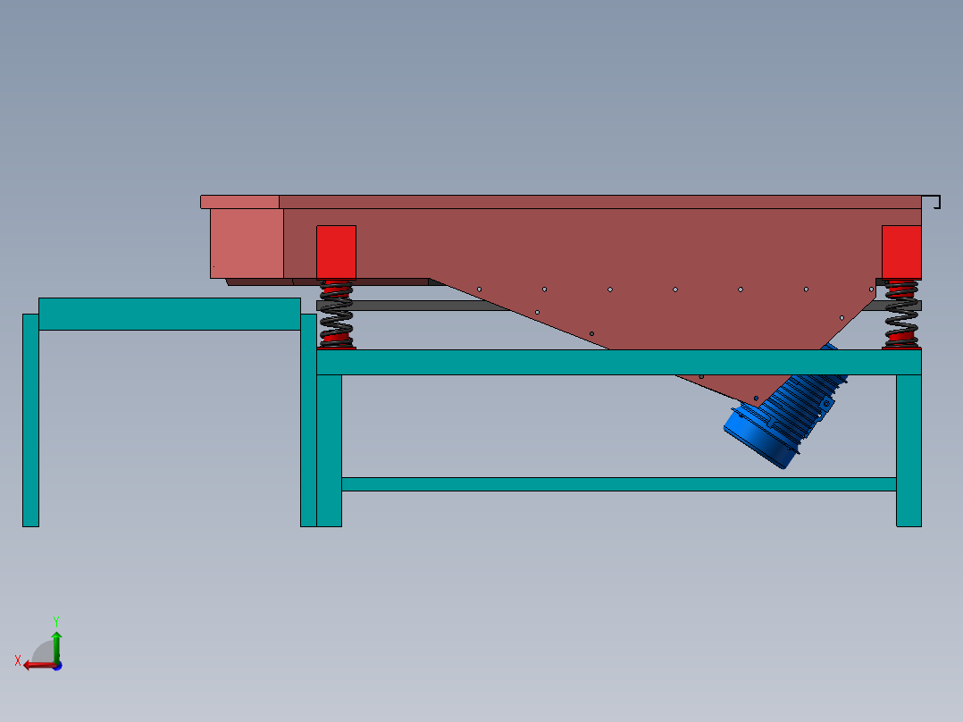Click the hook bracket at trough's right end
963x722 pixels.
(931, 202)
